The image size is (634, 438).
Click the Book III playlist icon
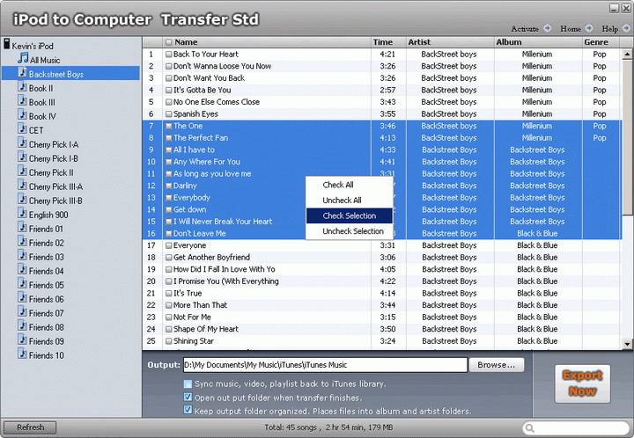coord(23,101)
